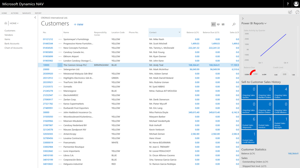Open the Ongoing Sales Blanket Orders tile
The height and width of the screenshot is (168, 300).
[x=265, y=92]
